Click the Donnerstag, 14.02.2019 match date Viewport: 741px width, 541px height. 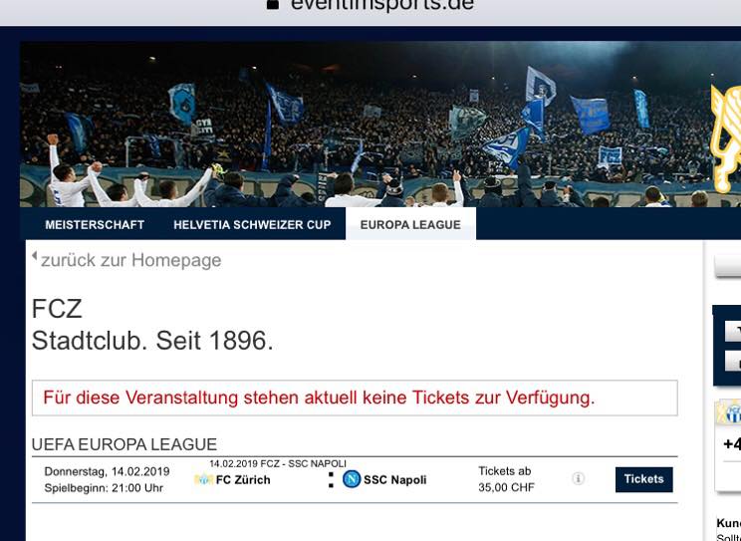coord(107,471)
